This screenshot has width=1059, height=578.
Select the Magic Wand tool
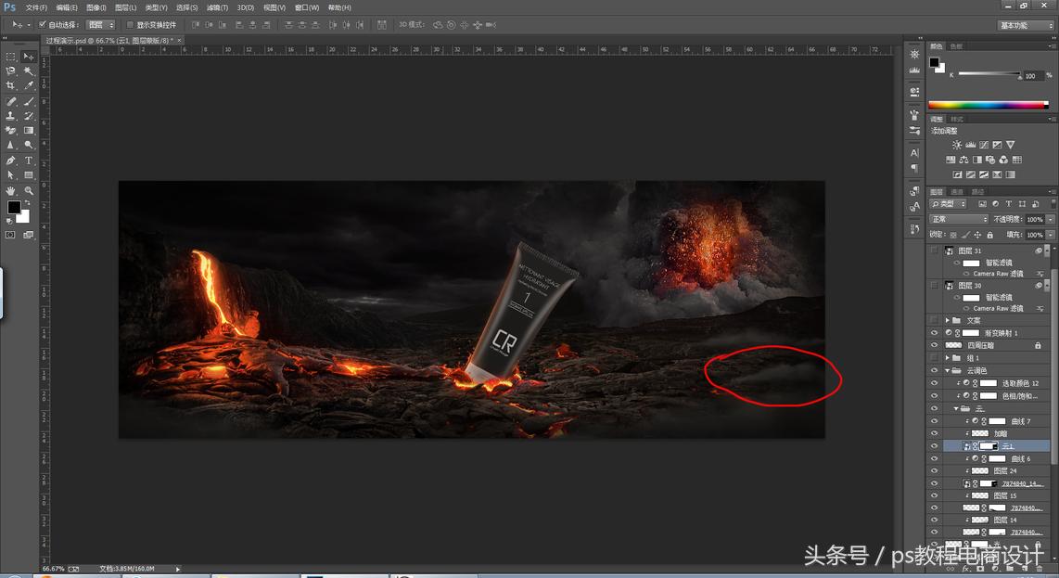29,71
